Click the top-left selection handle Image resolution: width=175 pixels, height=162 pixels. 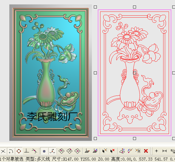click(95, 7)
